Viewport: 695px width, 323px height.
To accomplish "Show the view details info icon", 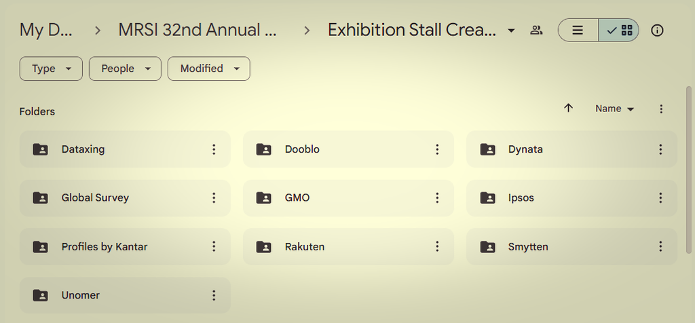I will [657, 30].
